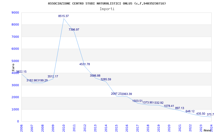Click the 2020 x-axis year label
This screenshot has width=214, height=133.
pos(169,128)
